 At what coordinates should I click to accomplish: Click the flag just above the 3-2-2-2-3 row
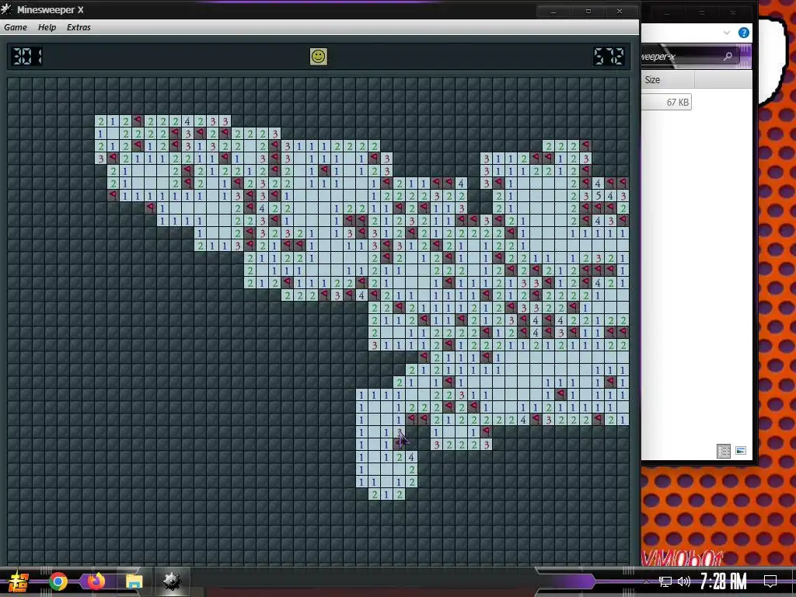(x=487, y=432)
